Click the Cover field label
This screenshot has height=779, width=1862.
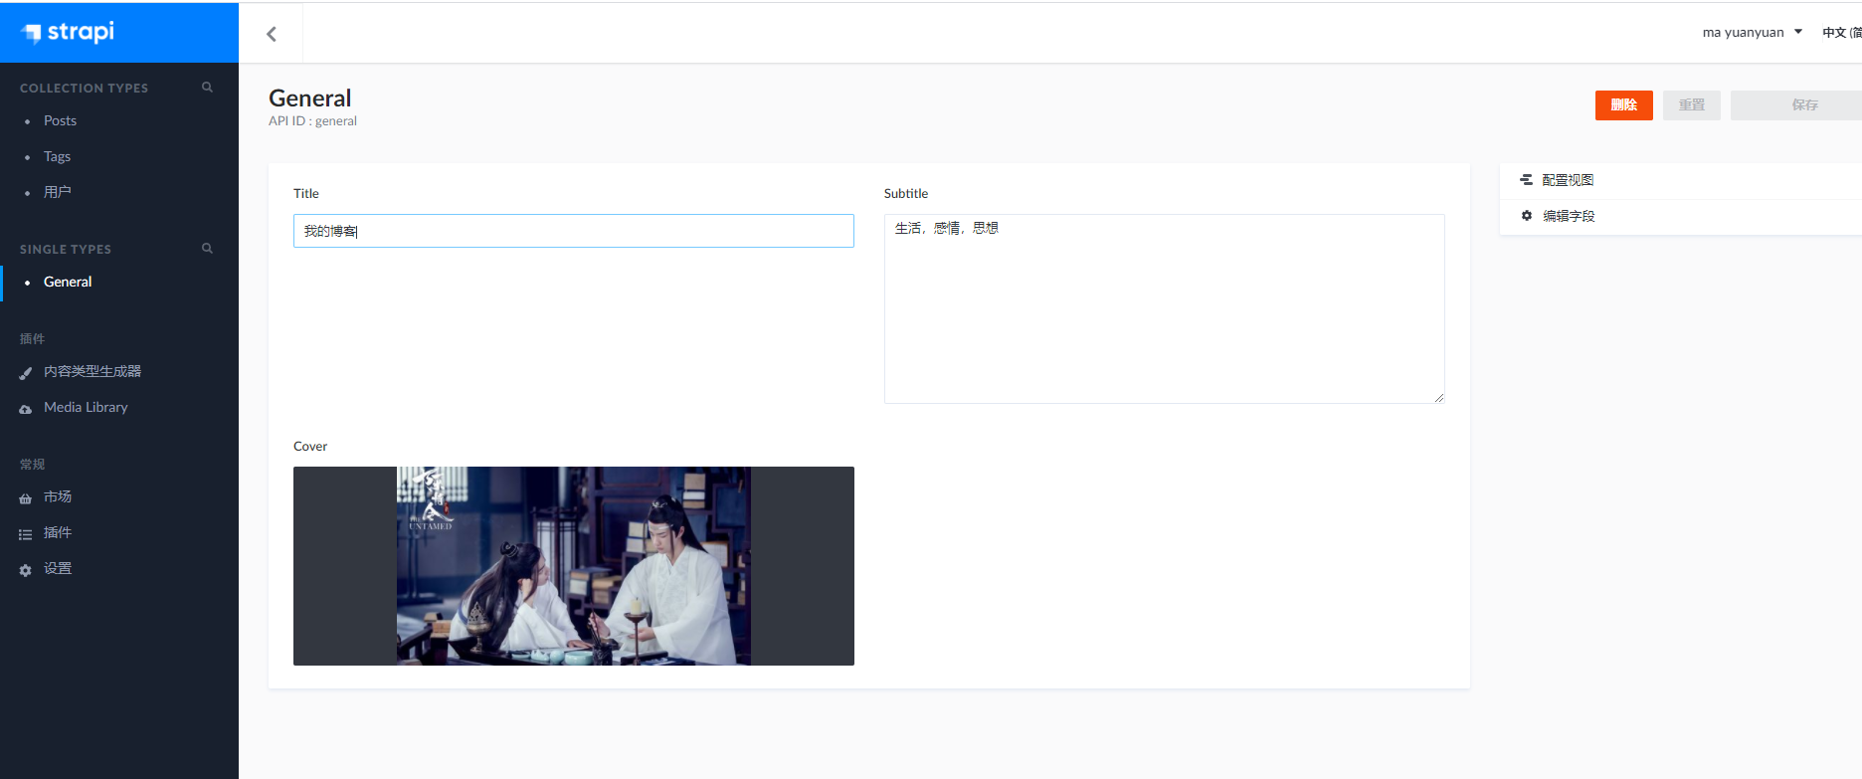(310, 447)
